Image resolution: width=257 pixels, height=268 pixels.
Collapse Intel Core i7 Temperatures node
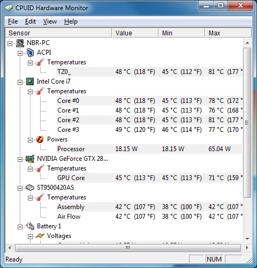pyautogui.click(x=31, y=92)
